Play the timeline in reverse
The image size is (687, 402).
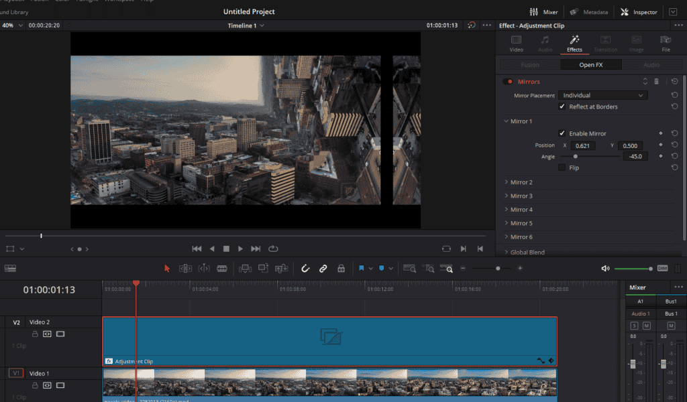click(x=212, y=249)
